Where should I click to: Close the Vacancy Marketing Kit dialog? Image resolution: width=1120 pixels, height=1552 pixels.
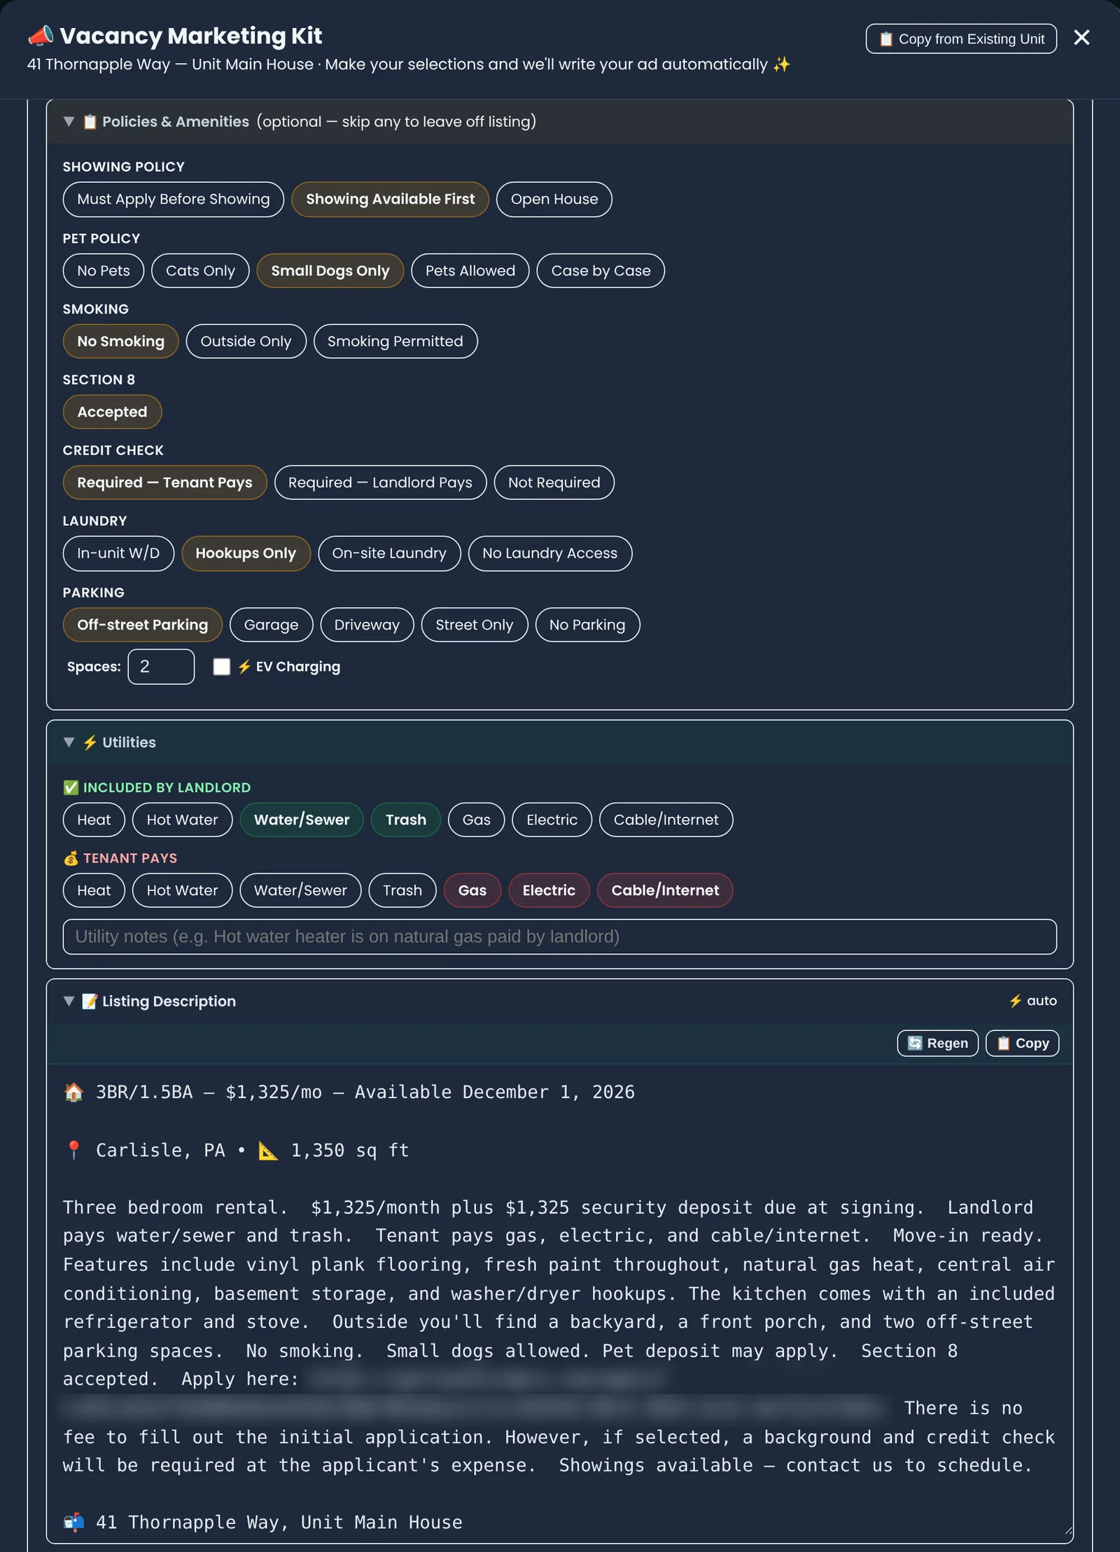tap(1081, 38)
